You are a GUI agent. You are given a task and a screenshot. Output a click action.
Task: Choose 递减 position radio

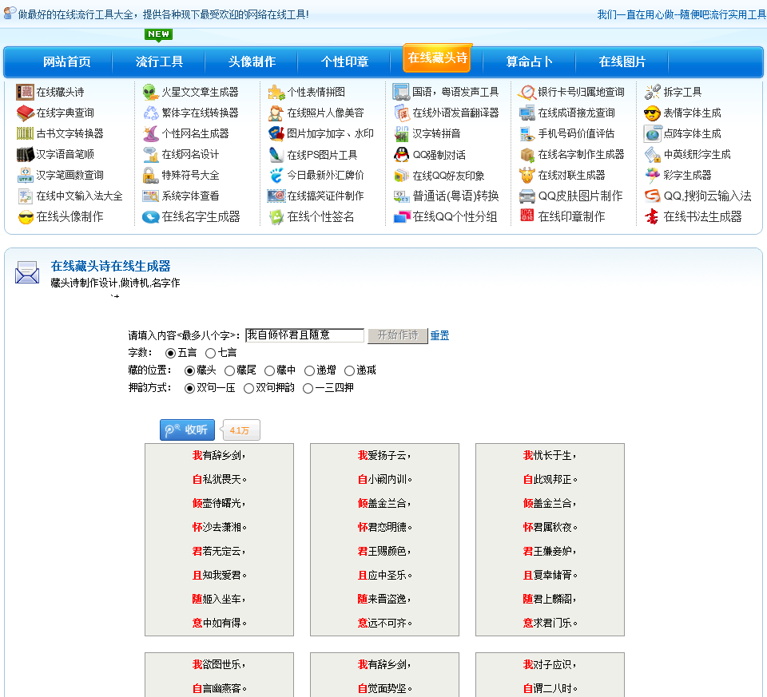tap(349, 370)
